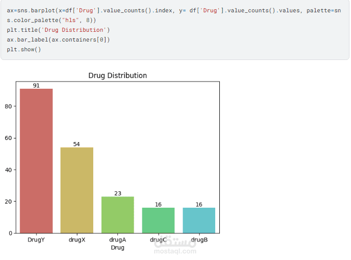Click the 23 value label above drugA
The image size is (351, 260).
click(117, 193)
